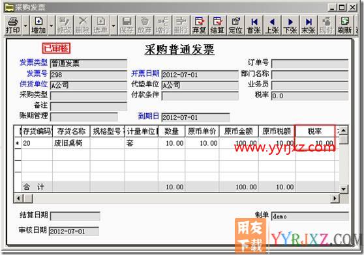Click the 原币税额 column header
364x255 pixels.
(277, 131)
